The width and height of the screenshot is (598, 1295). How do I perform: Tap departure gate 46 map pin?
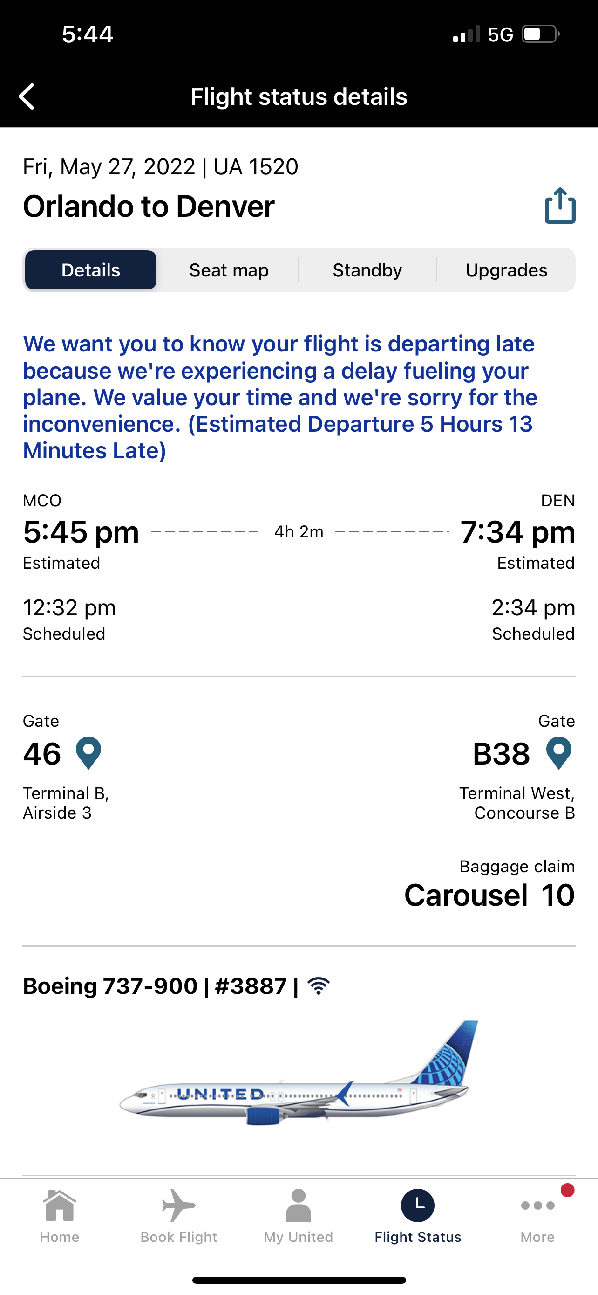[88, 753]
